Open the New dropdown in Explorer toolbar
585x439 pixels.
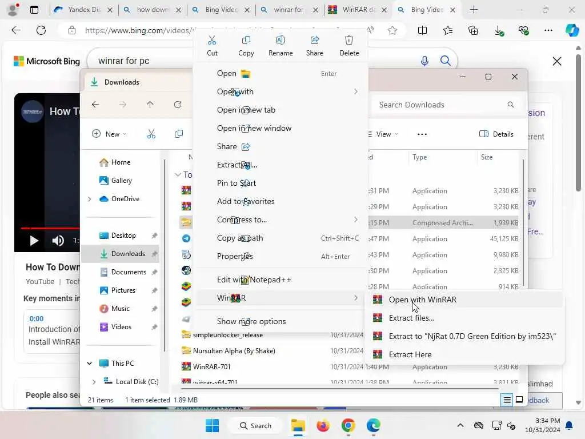[x=109, y=134]
